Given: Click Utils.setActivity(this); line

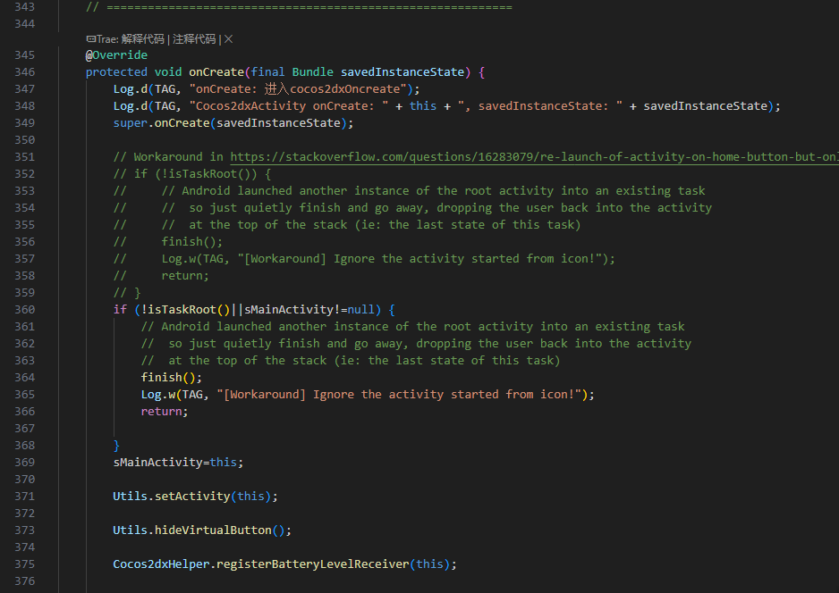Looking at the screenshot, I should click(195, 497).
